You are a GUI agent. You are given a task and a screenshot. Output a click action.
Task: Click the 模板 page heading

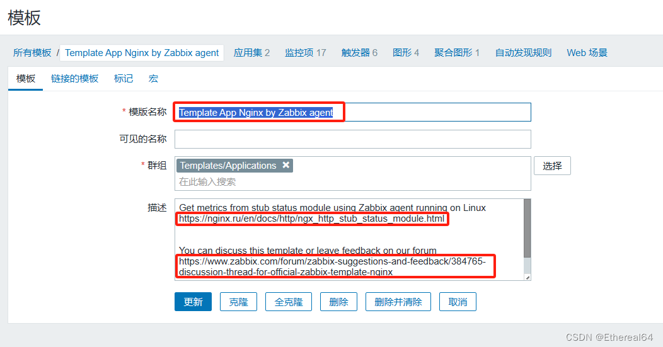pyautogui.click(x=24, y=18)
